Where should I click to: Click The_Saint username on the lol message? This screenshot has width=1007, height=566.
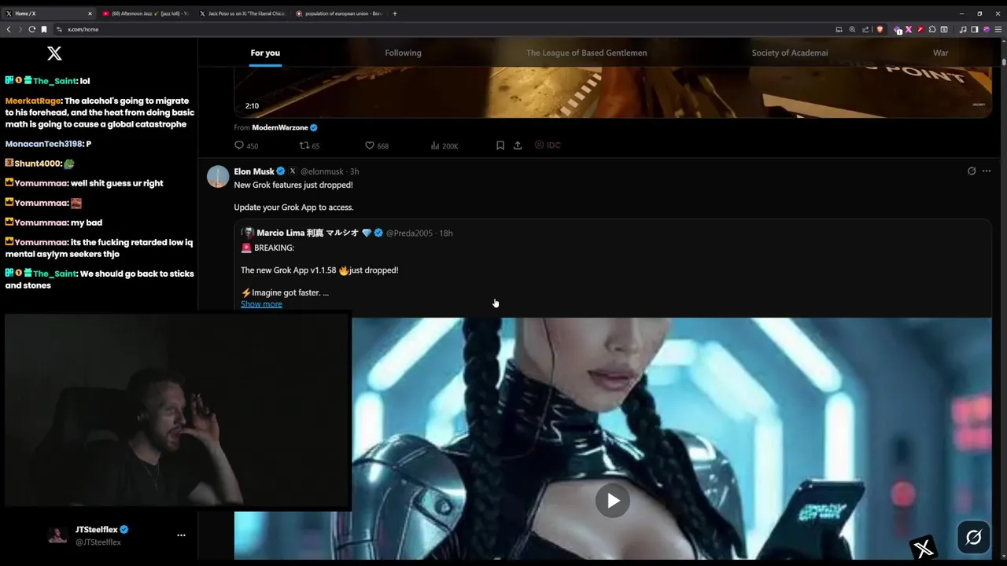[x=54, y=81]
